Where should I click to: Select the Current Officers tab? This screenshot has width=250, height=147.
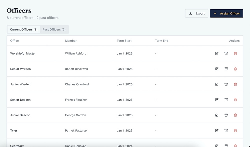[24, 29]
